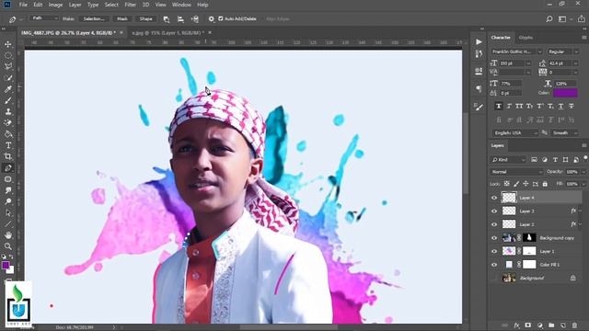Click the layer Opacity value field
The width and height of the screenshot is (589, 331).
click(x=572, y=172)
